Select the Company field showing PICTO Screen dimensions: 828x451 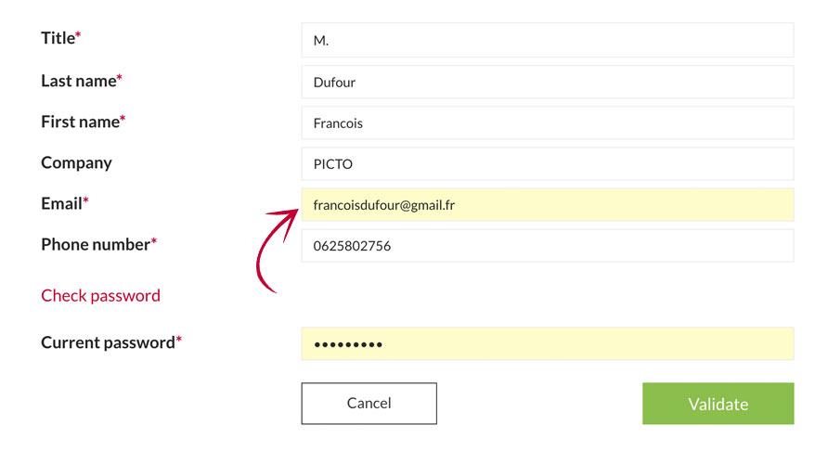547,164
